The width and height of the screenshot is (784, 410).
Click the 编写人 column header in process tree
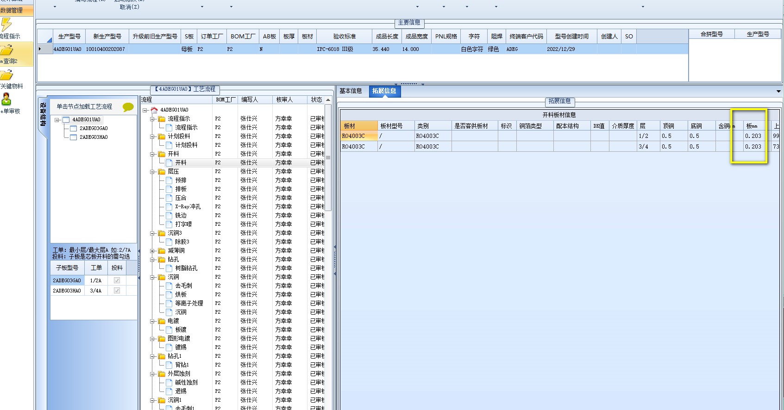pos(254,99)
